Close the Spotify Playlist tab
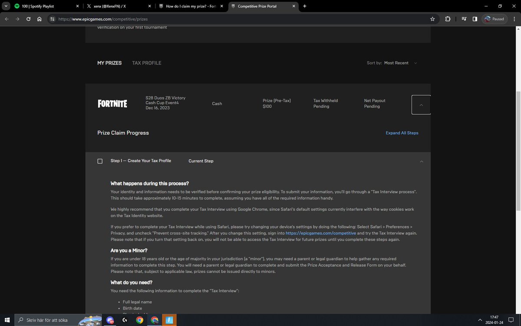521x326 pixels. [x=77, y=6]
